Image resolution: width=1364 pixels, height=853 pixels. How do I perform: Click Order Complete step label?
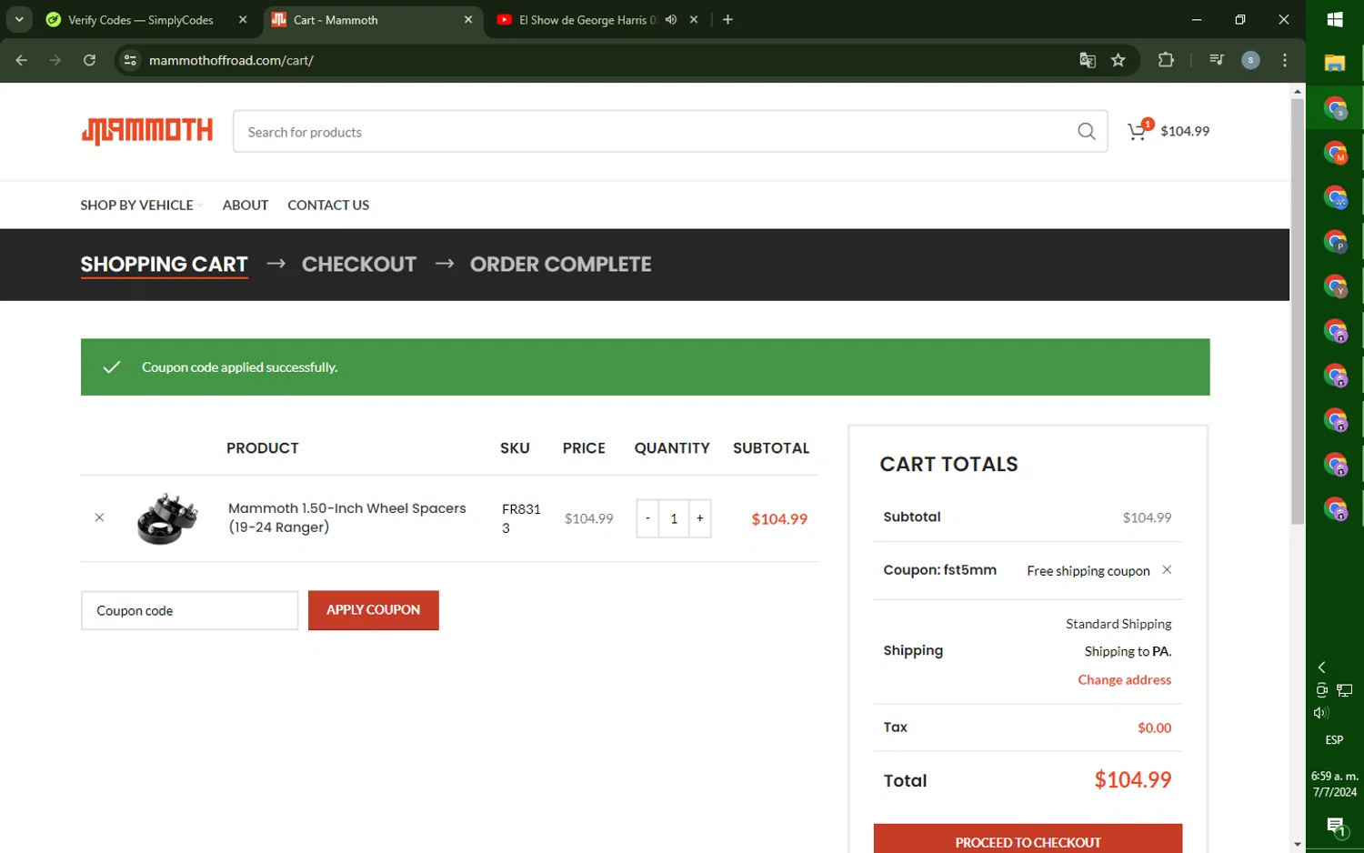tap(560, 264)
